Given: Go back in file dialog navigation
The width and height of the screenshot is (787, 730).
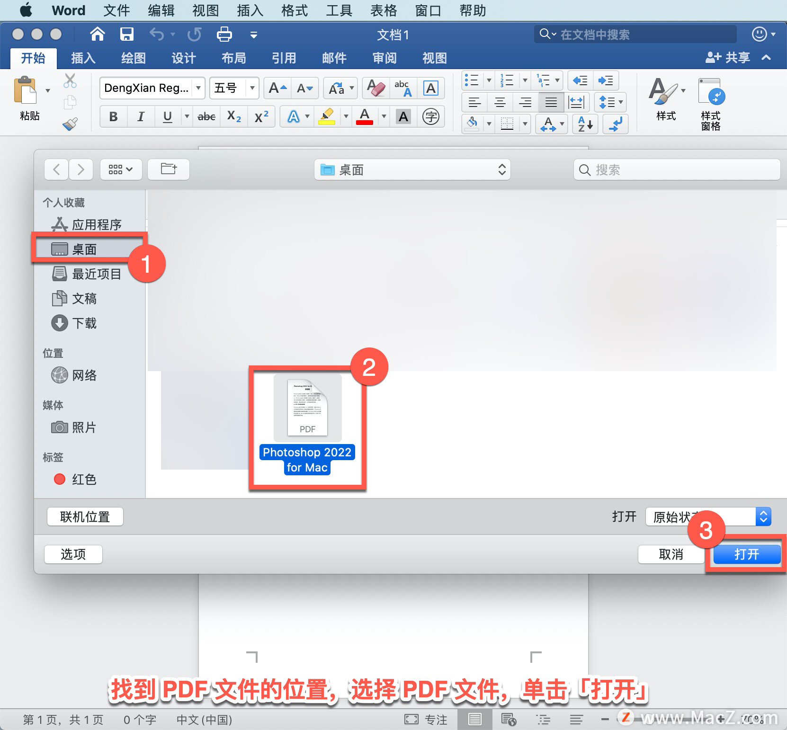Looking at the screenshot, I should tap(56, 169).
